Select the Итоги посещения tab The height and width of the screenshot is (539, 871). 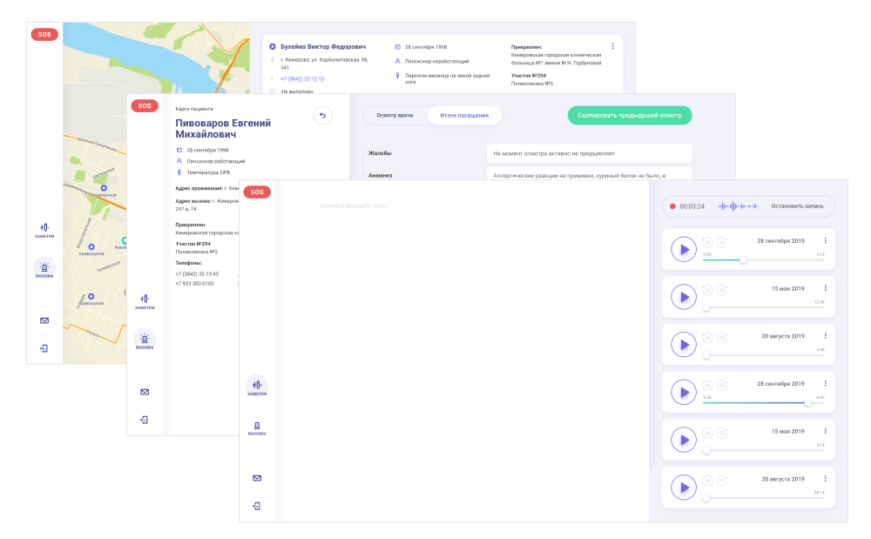pos(464,116)
